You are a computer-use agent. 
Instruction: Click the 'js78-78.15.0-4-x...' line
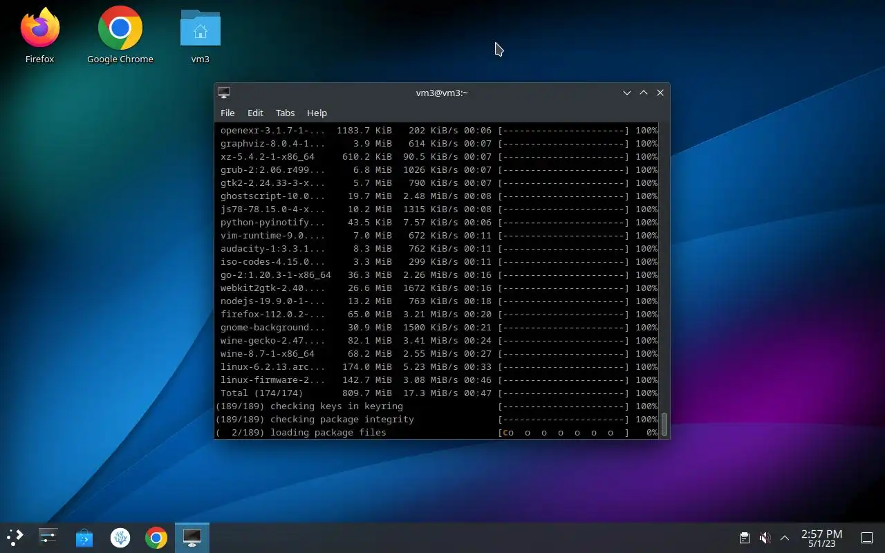(438, 209)
